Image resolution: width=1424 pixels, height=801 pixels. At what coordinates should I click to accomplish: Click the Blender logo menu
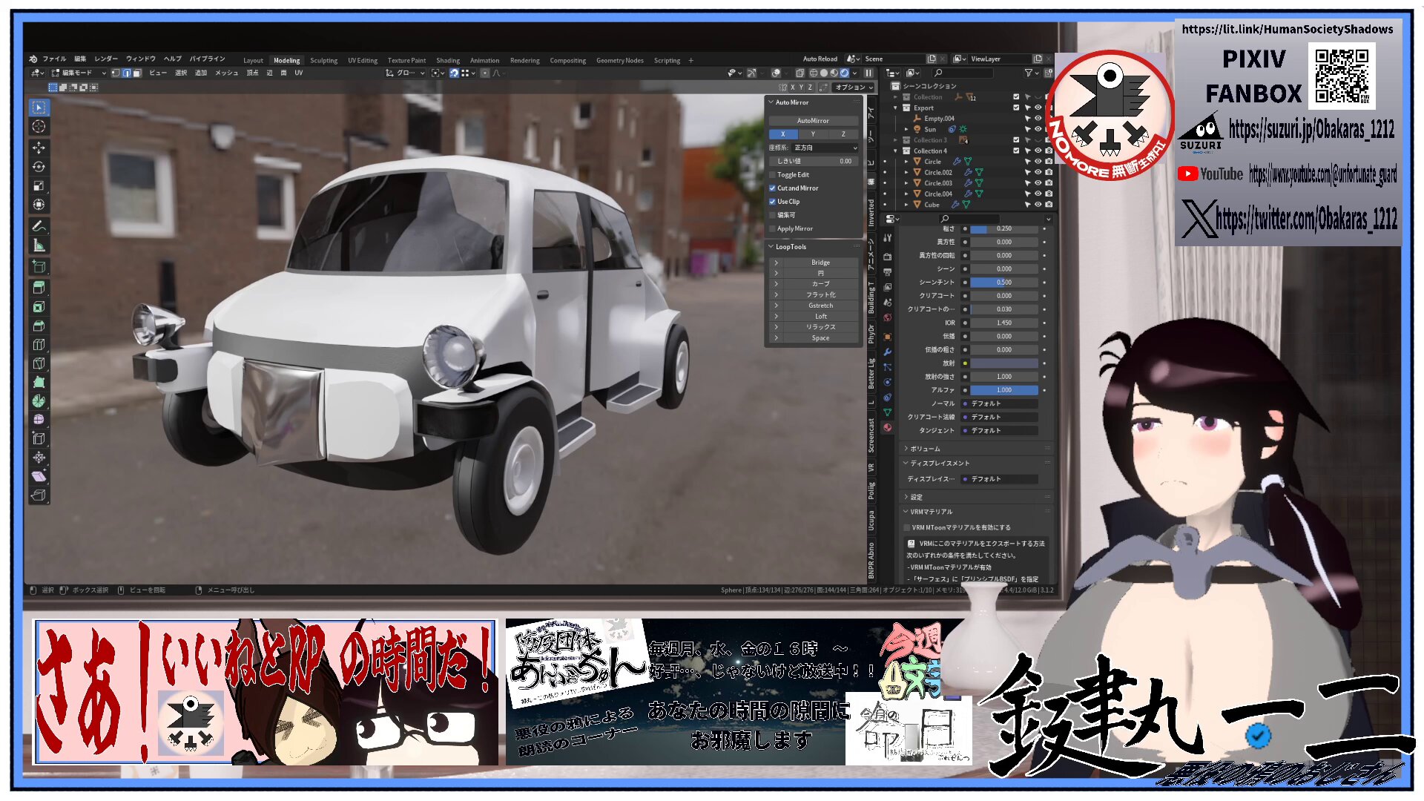point(33,59)
